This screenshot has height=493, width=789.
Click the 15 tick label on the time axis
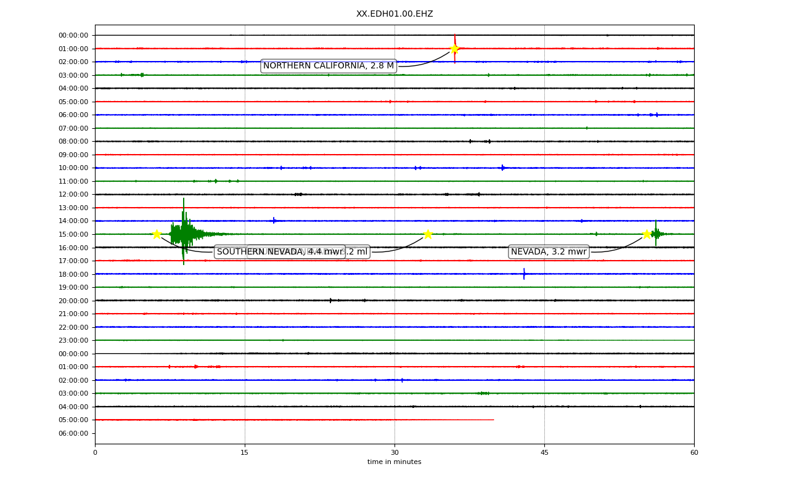(245, 453)
